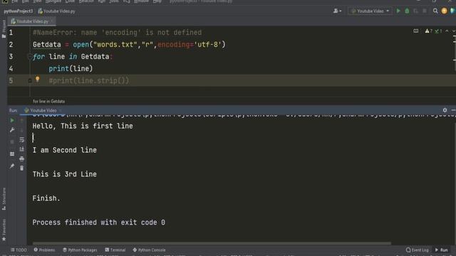Click 'This is 3rd Line' console output

[65, 174]
